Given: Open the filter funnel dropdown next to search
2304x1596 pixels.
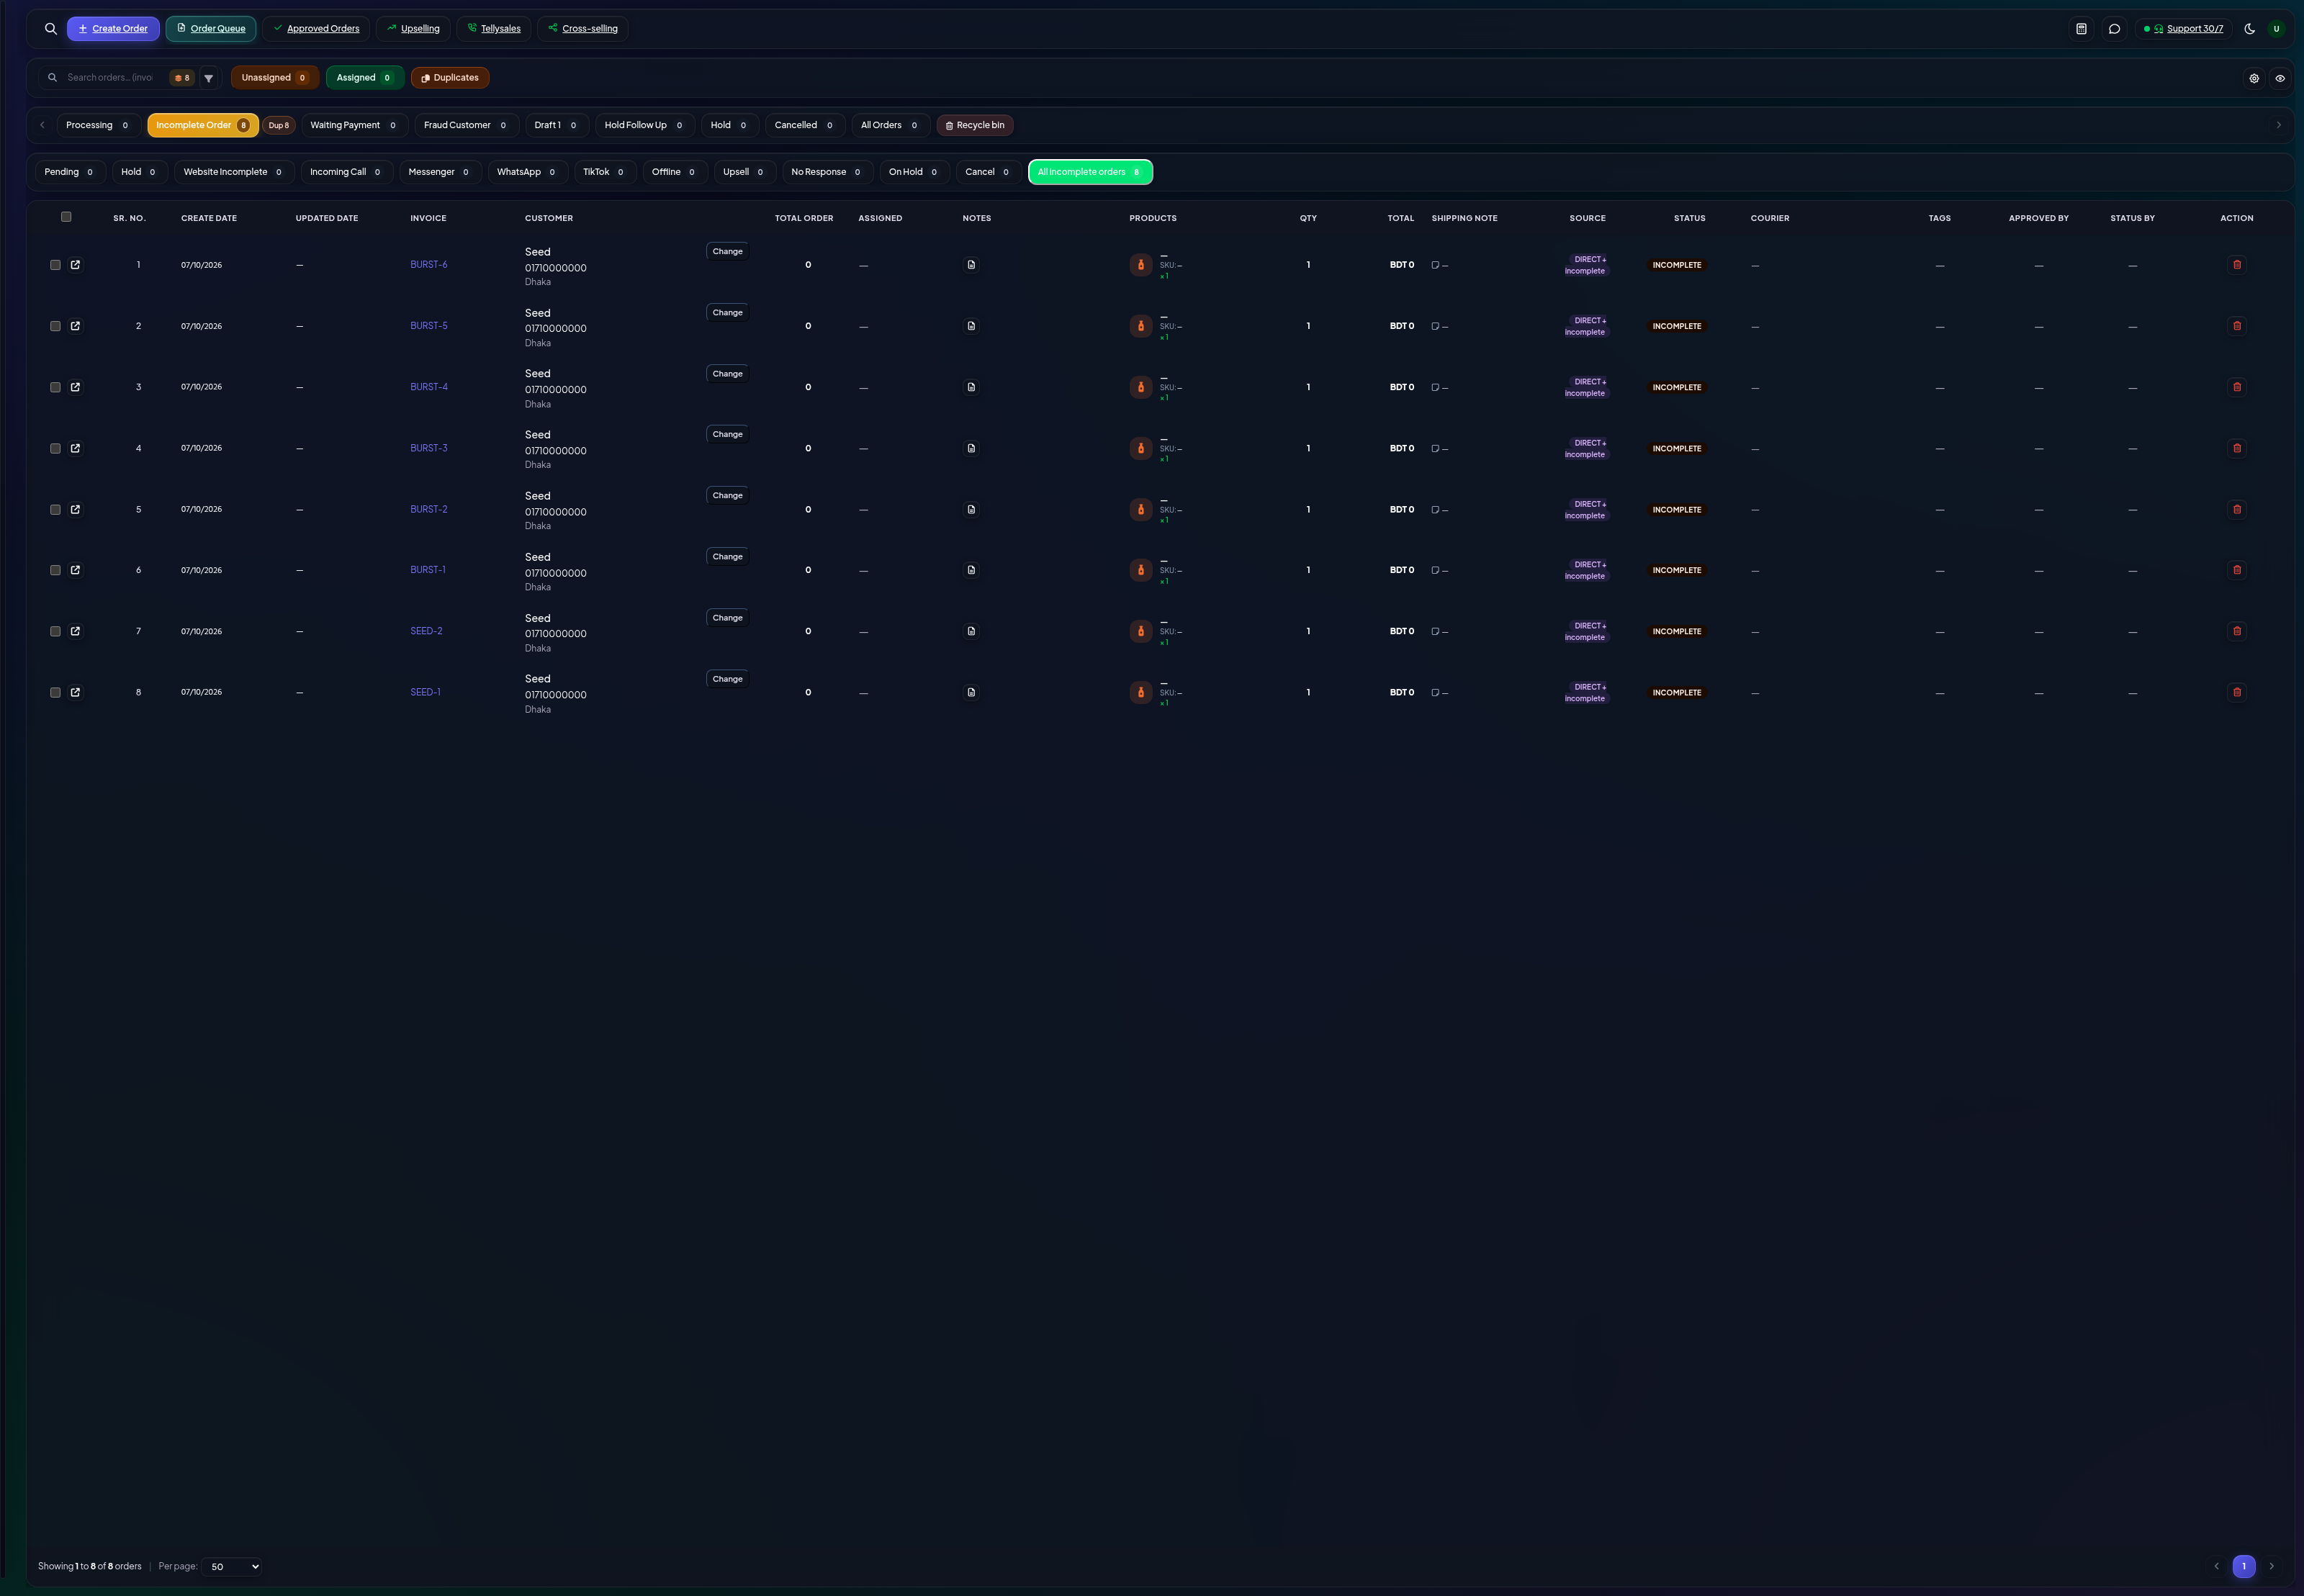Looking at the screenshot, I should (209, 78).
